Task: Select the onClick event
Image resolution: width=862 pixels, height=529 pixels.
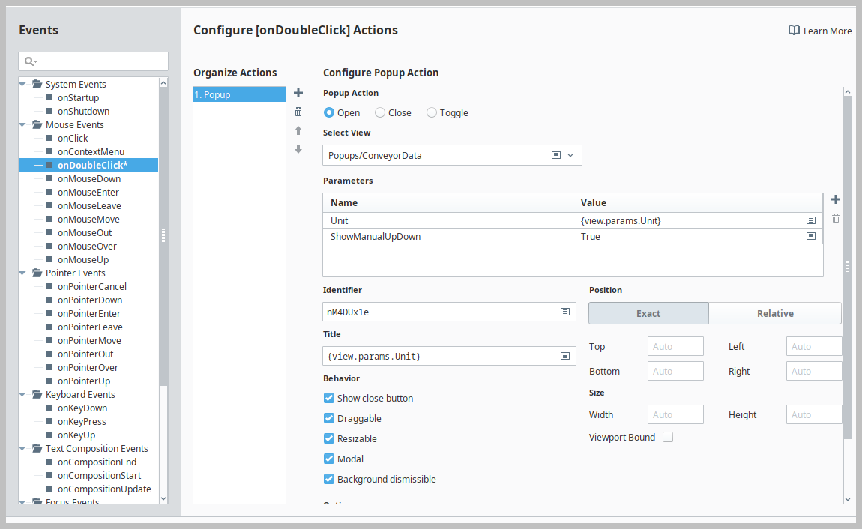Action: point(73,138)
